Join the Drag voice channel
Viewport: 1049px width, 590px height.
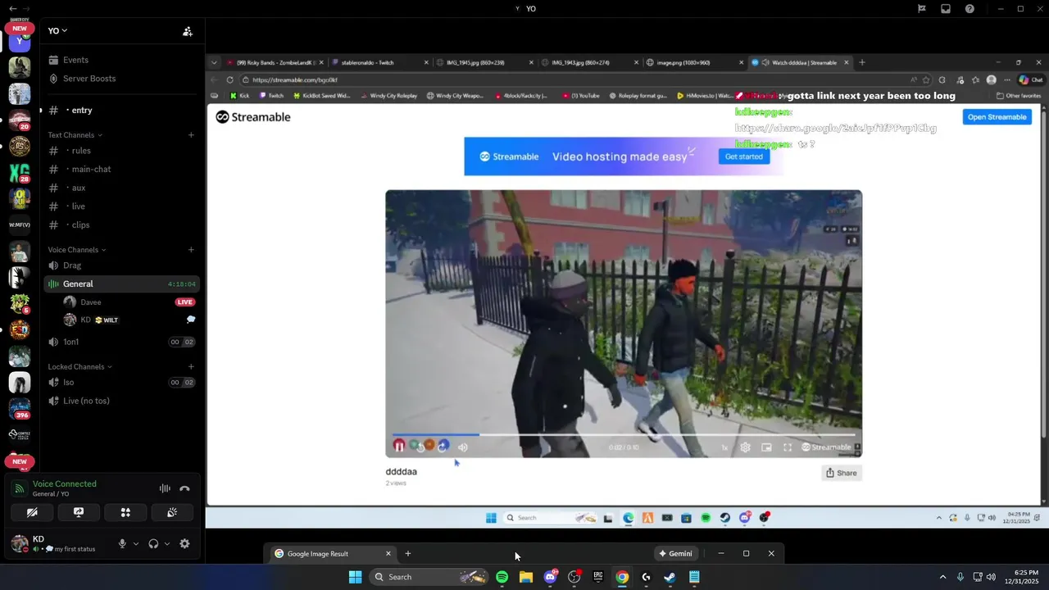pyautogui.click(x=121, y=265)
